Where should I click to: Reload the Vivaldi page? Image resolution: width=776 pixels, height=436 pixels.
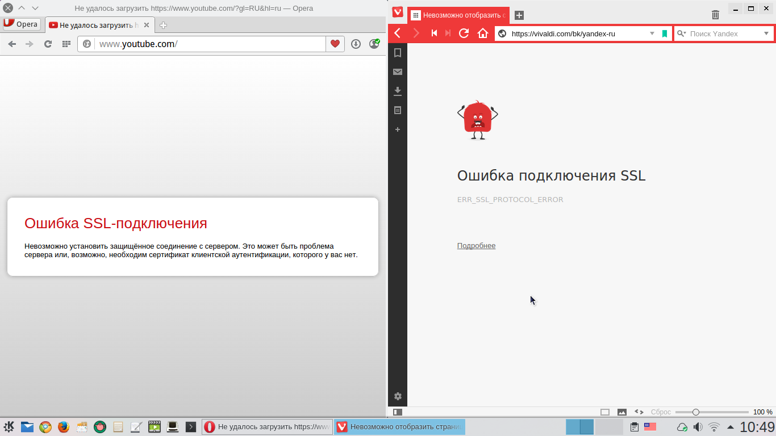pos(464,33)
